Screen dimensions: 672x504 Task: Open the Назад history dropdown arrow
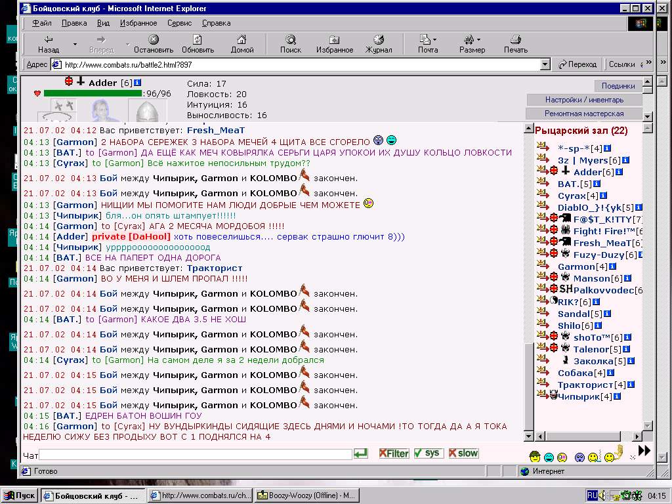[75, 44]
